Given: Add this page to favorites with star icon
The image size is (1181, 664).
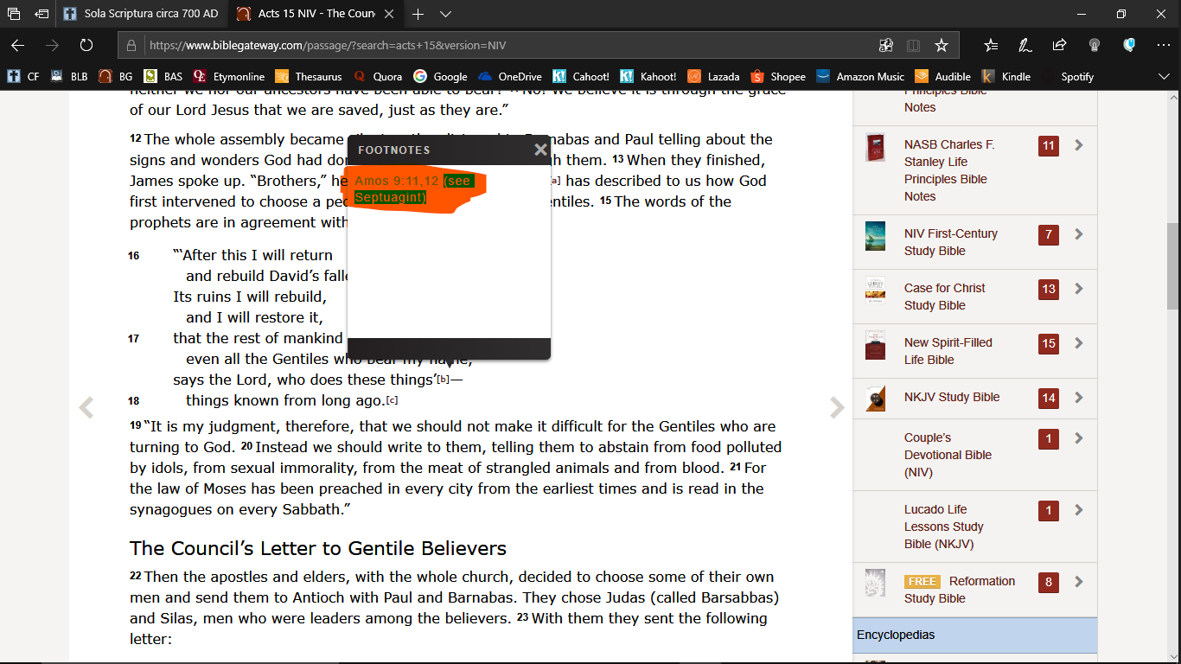Looking at the screenshot, I should (942, 46).
